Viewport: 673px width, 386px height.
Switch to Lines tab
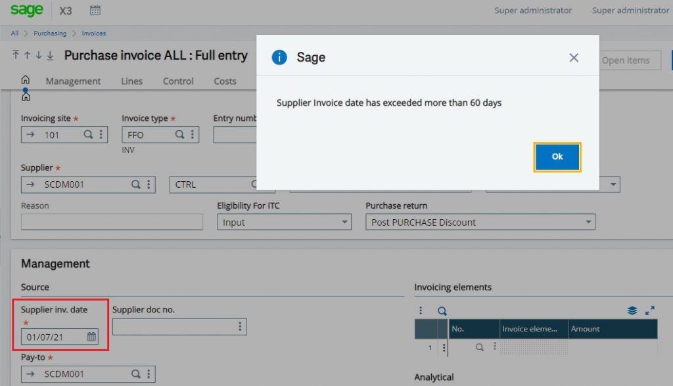tap(131, 81)
